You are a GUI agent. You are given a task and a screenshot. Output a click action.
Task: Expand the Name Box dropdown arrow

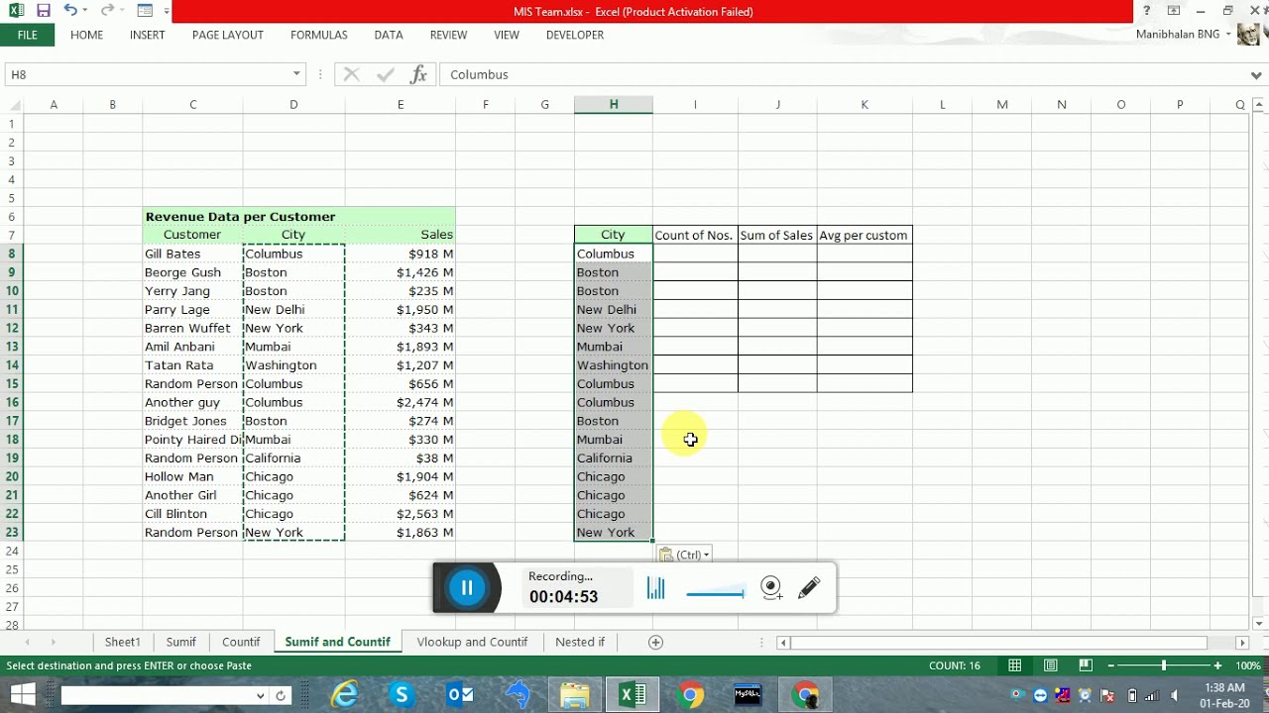pyautogui.click(x=295, y=74)
